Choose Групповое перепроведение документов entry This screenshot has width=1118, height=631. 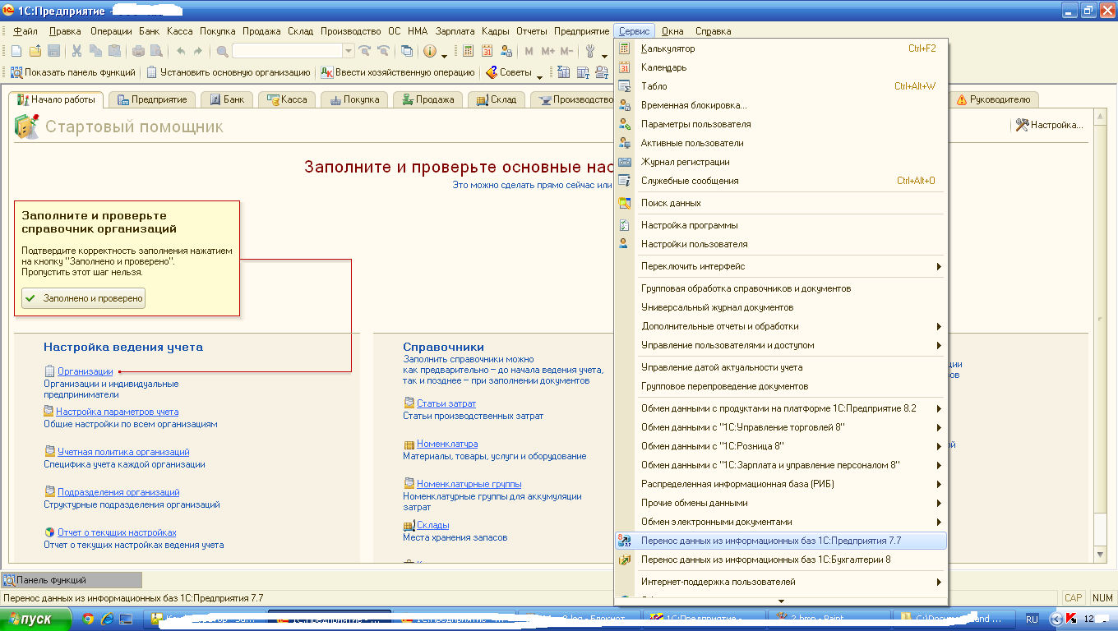[781, 386]
